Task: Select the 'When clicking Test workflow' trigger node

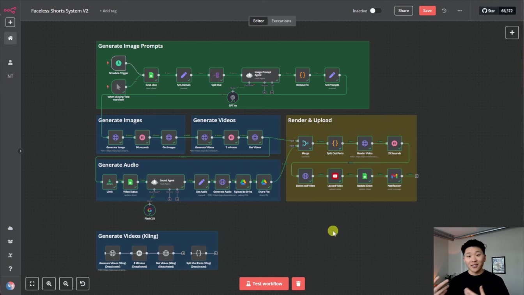Action: (119, 87)
